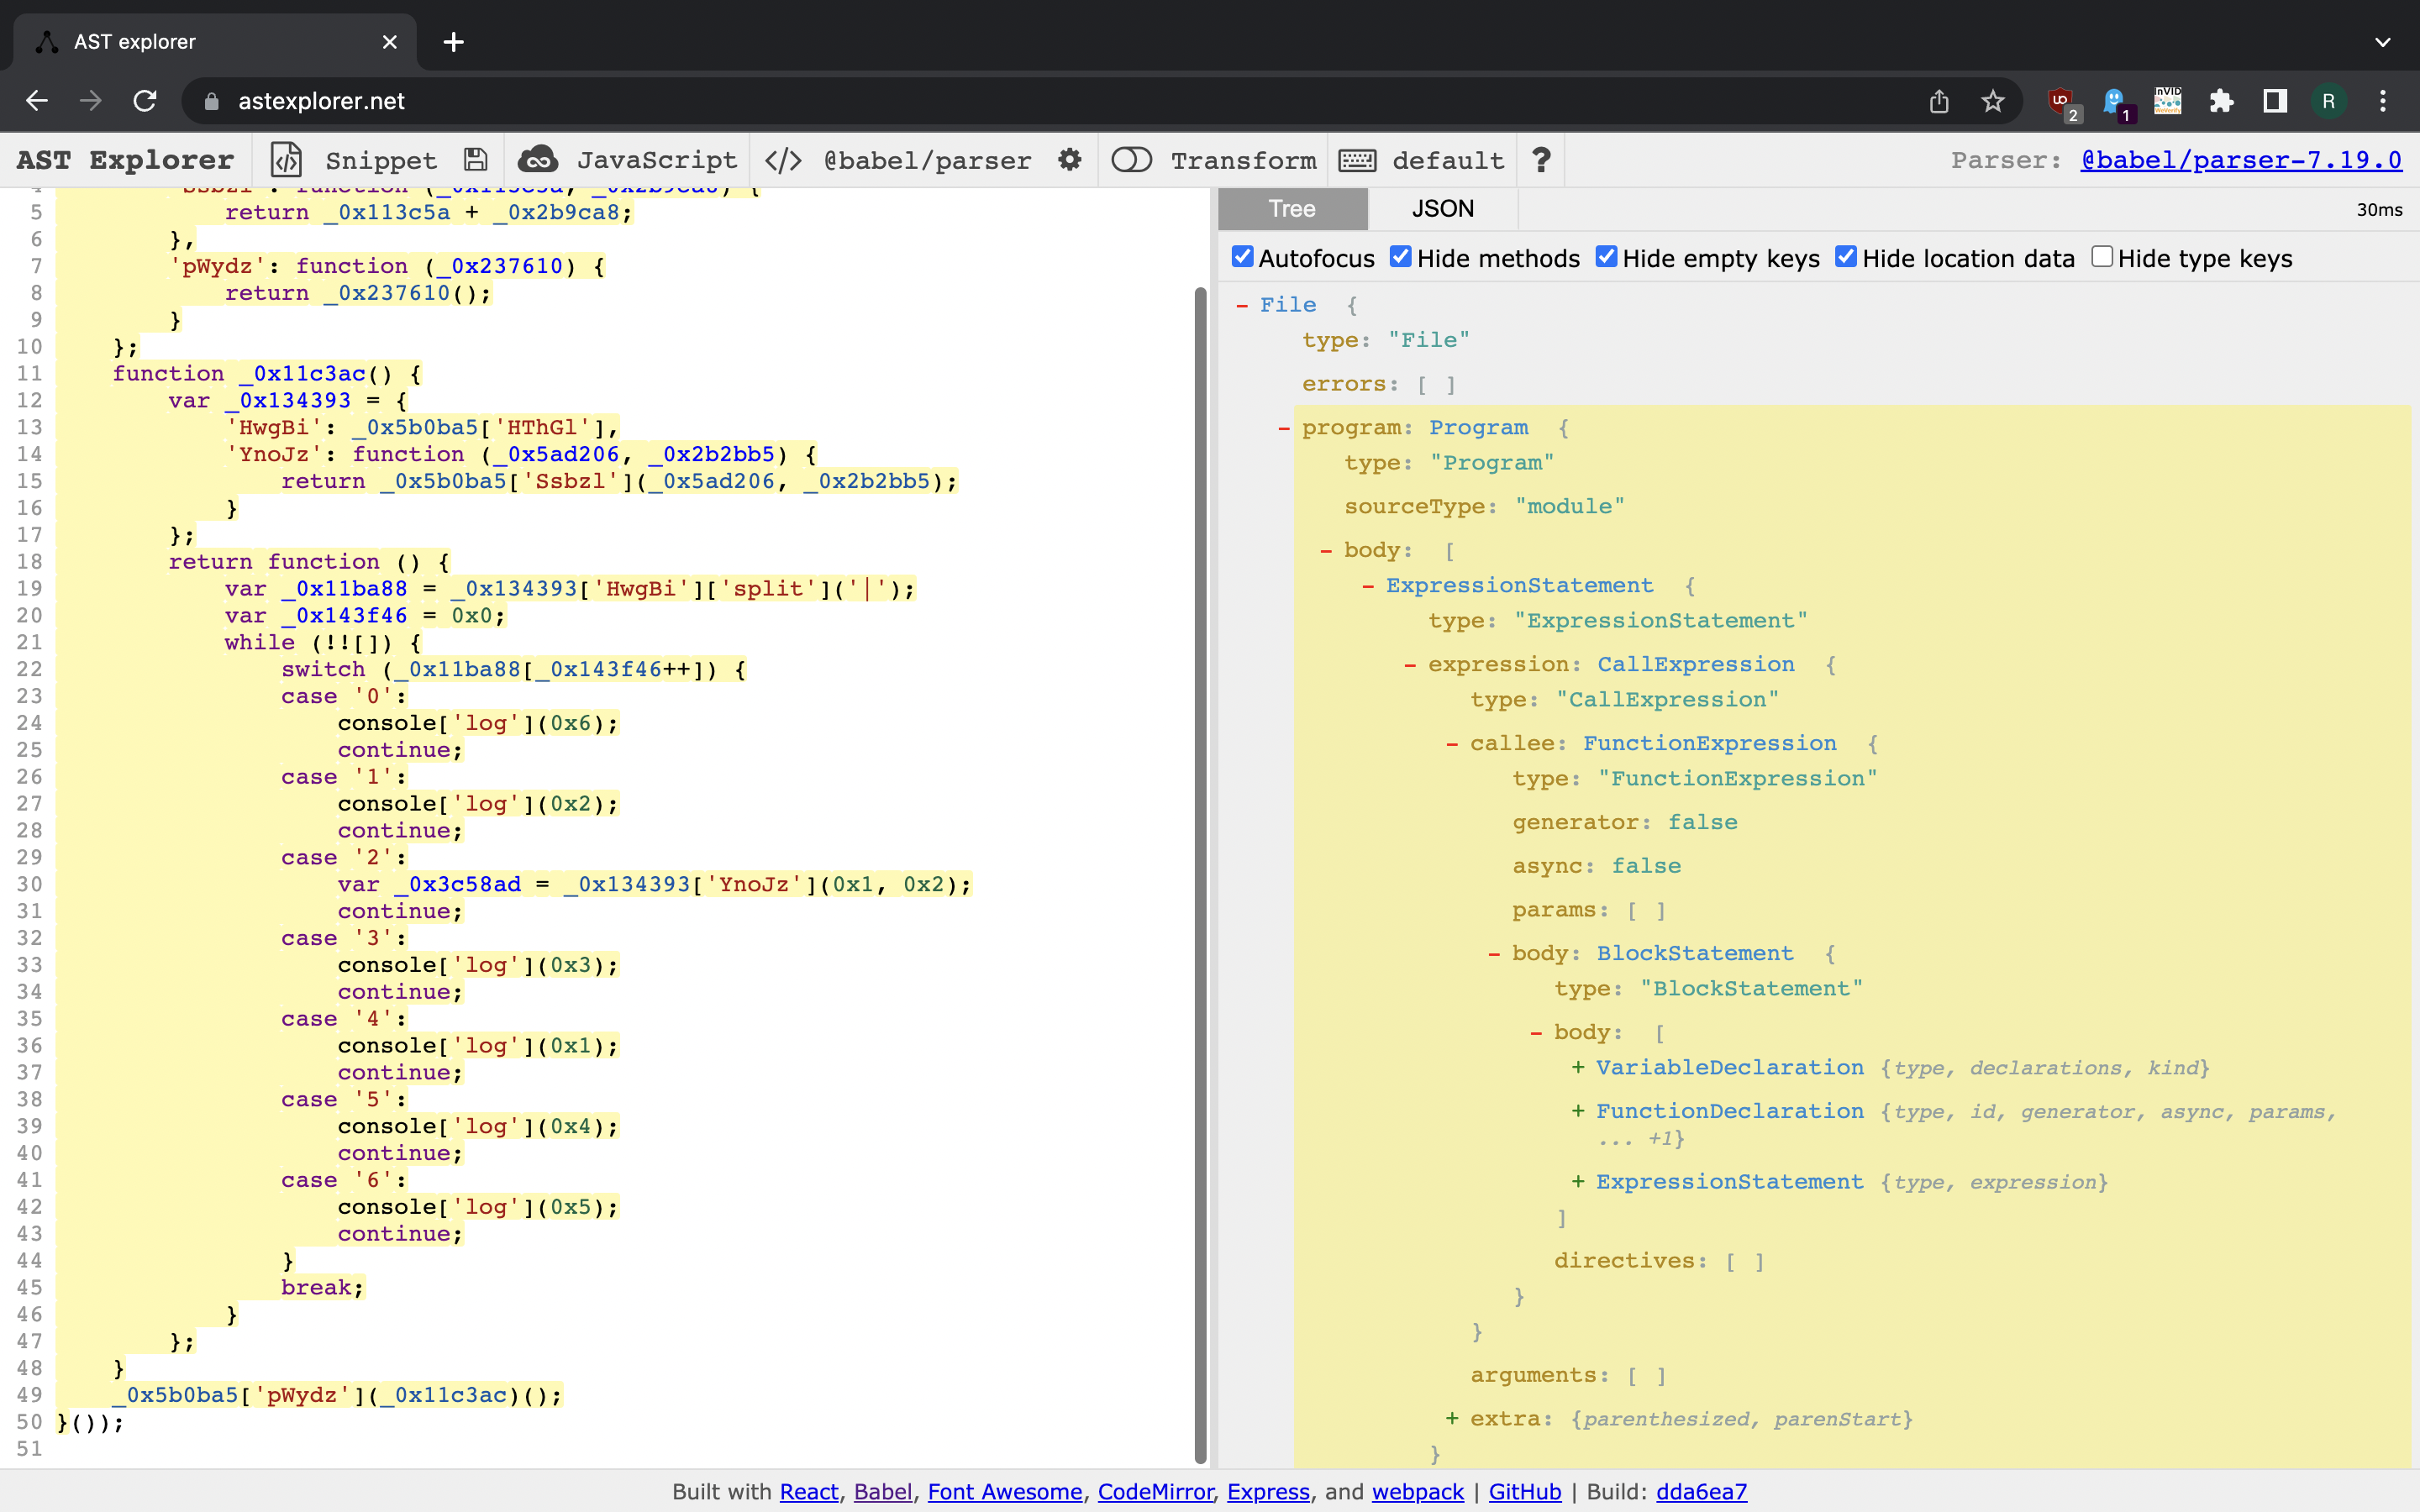The height and width of the screenshot is (1512, 2420).
Task: Open the CodeMirror footer link
Action: [x=1155, y=1491]
